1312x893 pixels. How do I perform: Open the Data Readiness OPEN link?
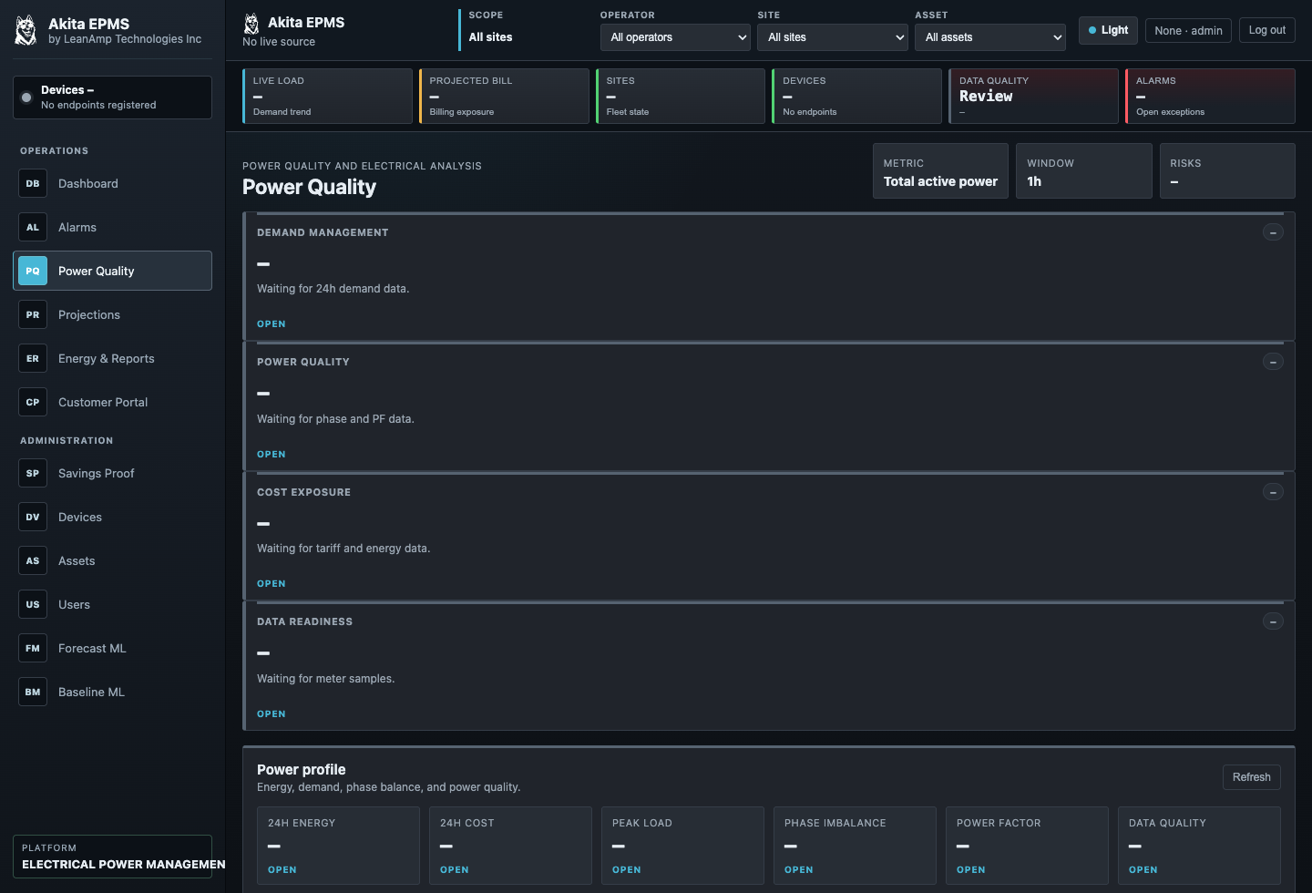click(x=272, y=714)
